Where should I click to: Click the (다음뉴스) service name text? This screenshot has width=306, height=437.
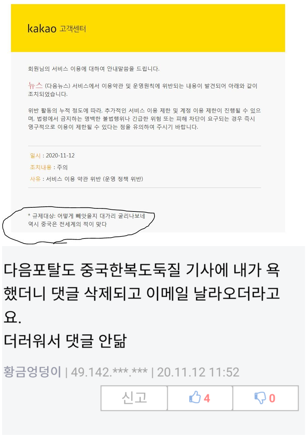tap(58, 86)
